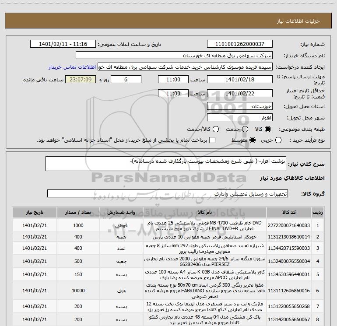Click the گروه کالا field
Screen dimensions: 337x326
coord(167,193)
